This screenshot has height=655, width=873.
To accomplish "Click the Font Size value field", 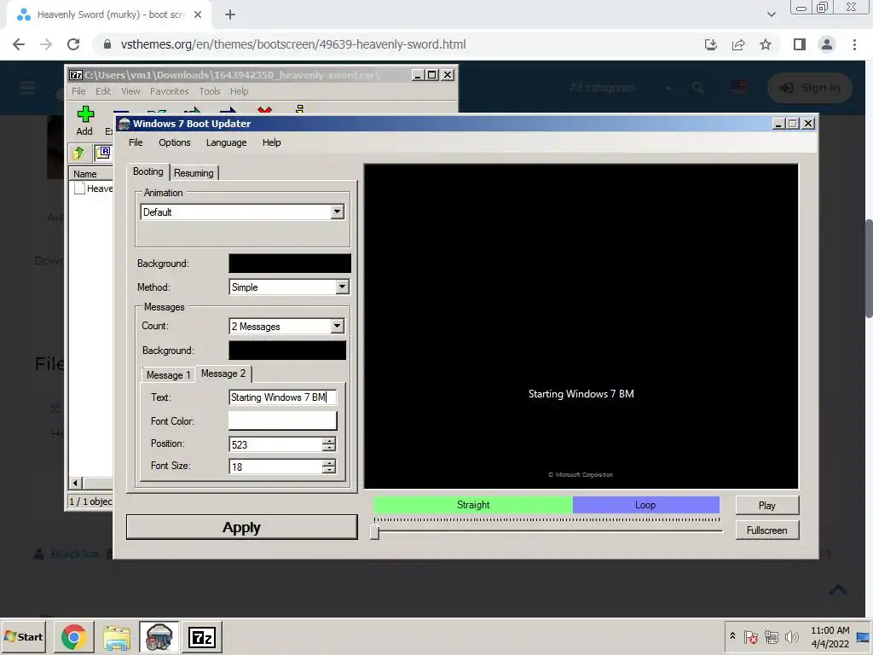I will 275,467.
